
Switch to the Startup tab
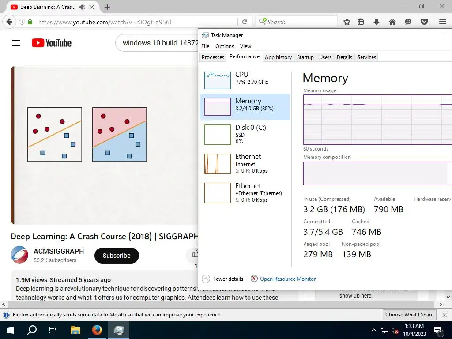305,57
